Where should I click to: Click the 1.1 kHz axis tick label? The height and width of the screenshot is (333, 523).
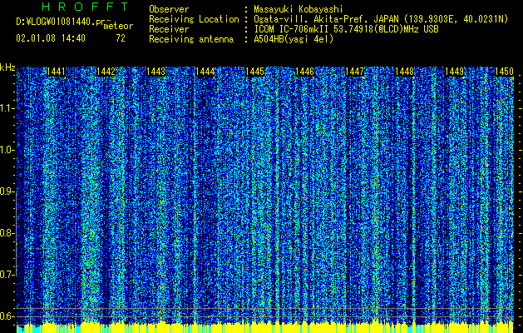(x=7, y=108)
